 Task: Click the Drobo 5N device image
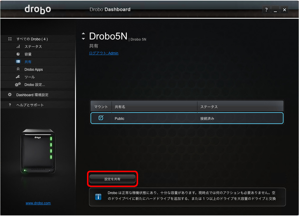point(38,151)
